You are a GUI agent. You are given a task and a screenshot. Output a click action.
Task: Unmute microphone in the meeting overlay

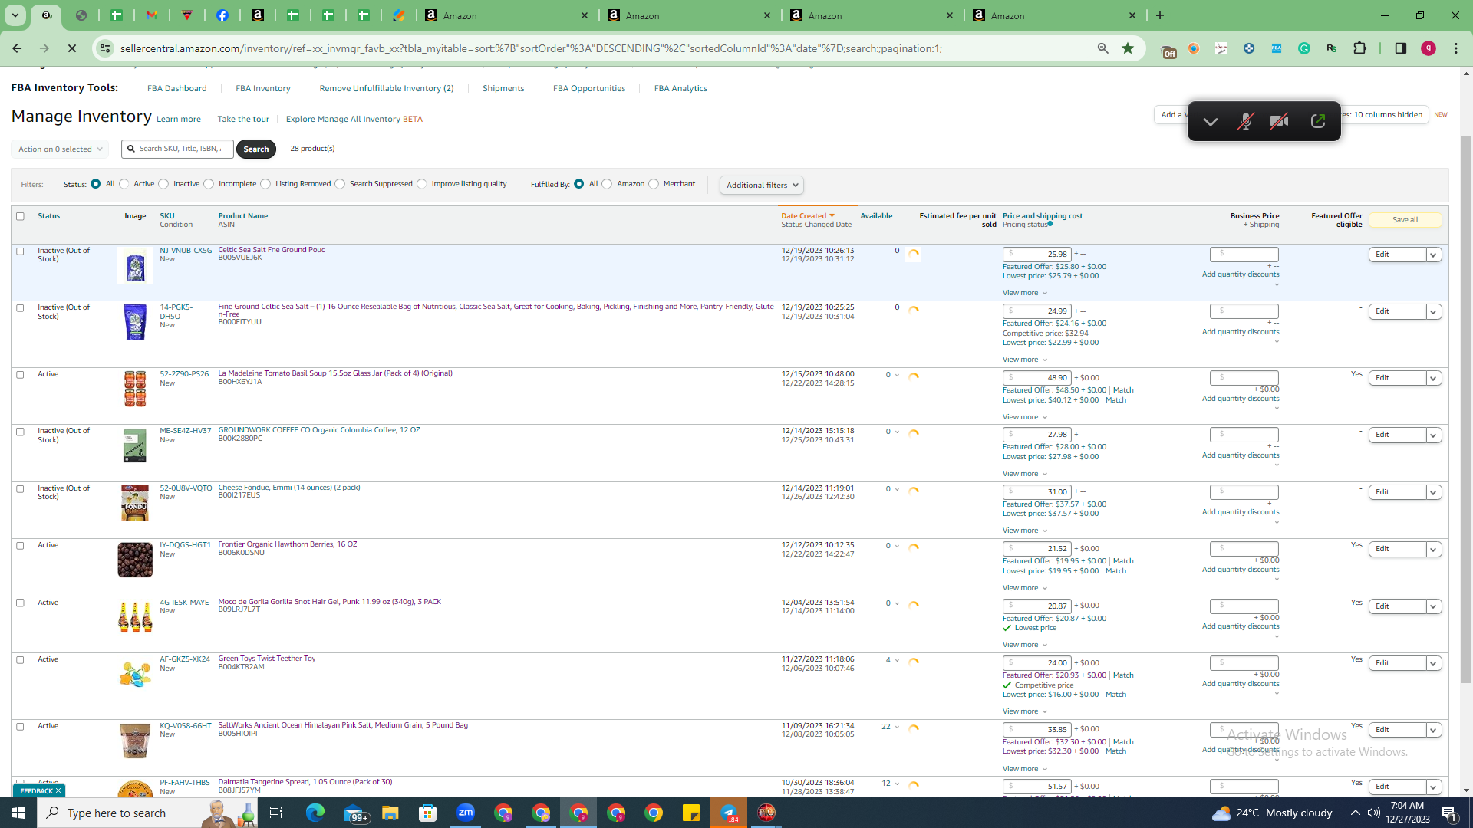[x=1245, y=121]
